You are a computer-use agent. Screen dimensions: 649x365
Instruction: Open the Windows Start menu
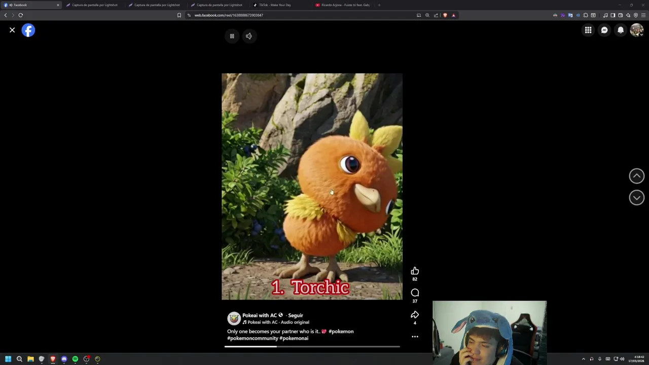[x=8, y=359]
